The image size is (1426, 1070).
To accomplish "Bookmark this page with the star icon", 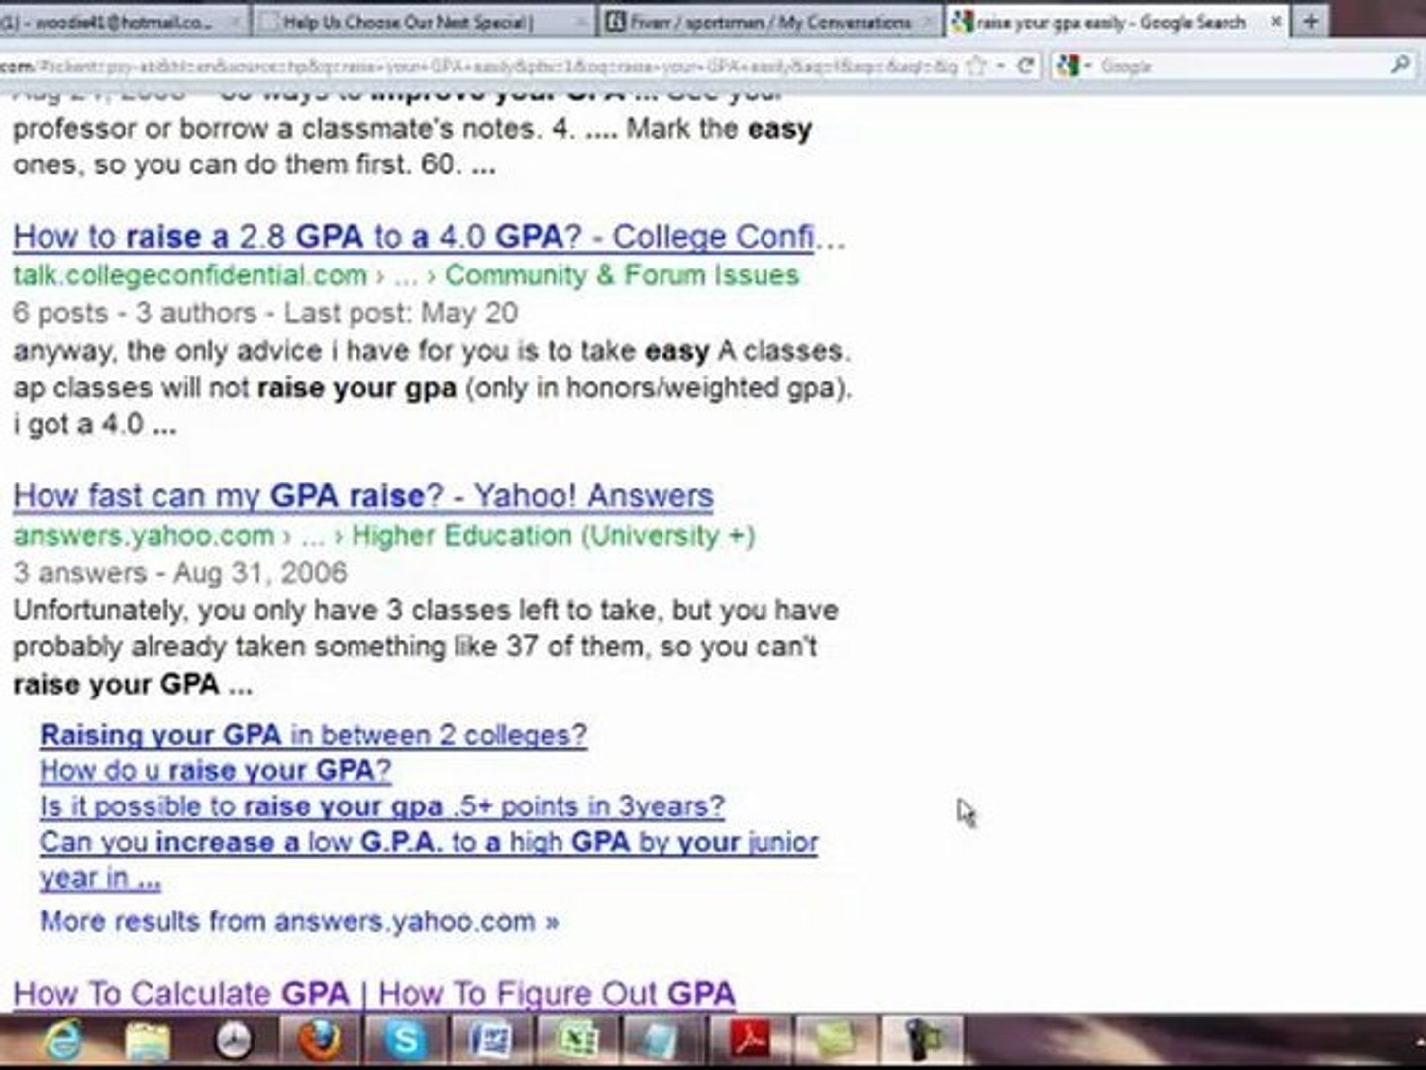I will (976, 65).
